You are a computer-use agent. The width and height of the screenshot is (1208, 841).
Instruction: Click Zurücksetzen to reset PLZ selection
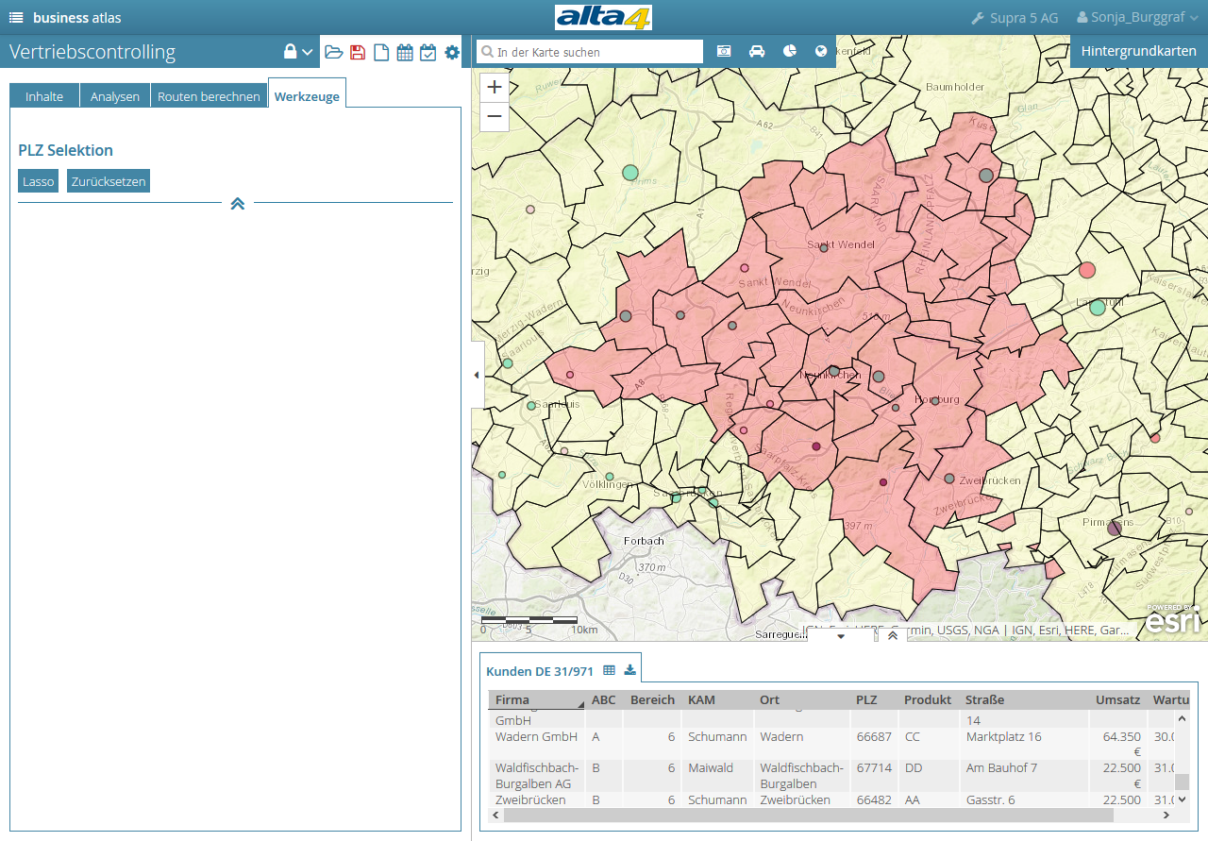tap(109, 181)
